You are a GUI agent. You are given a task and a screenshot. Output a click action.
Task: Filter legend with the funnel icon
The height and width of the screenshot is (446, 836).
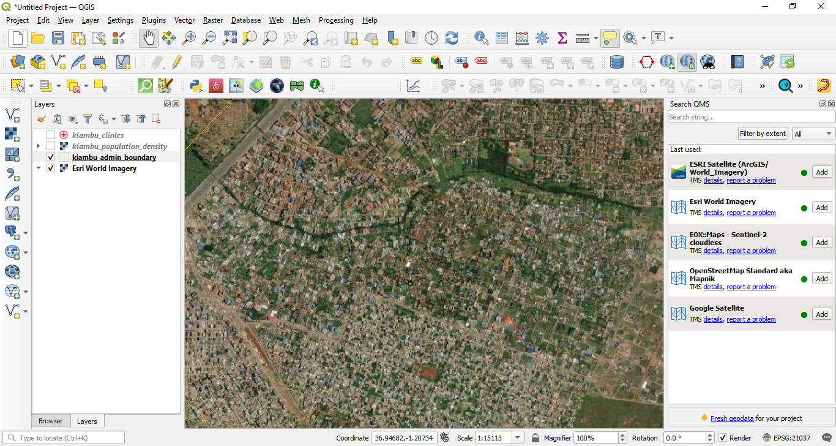pyautogui.click(x=88, y=119)
